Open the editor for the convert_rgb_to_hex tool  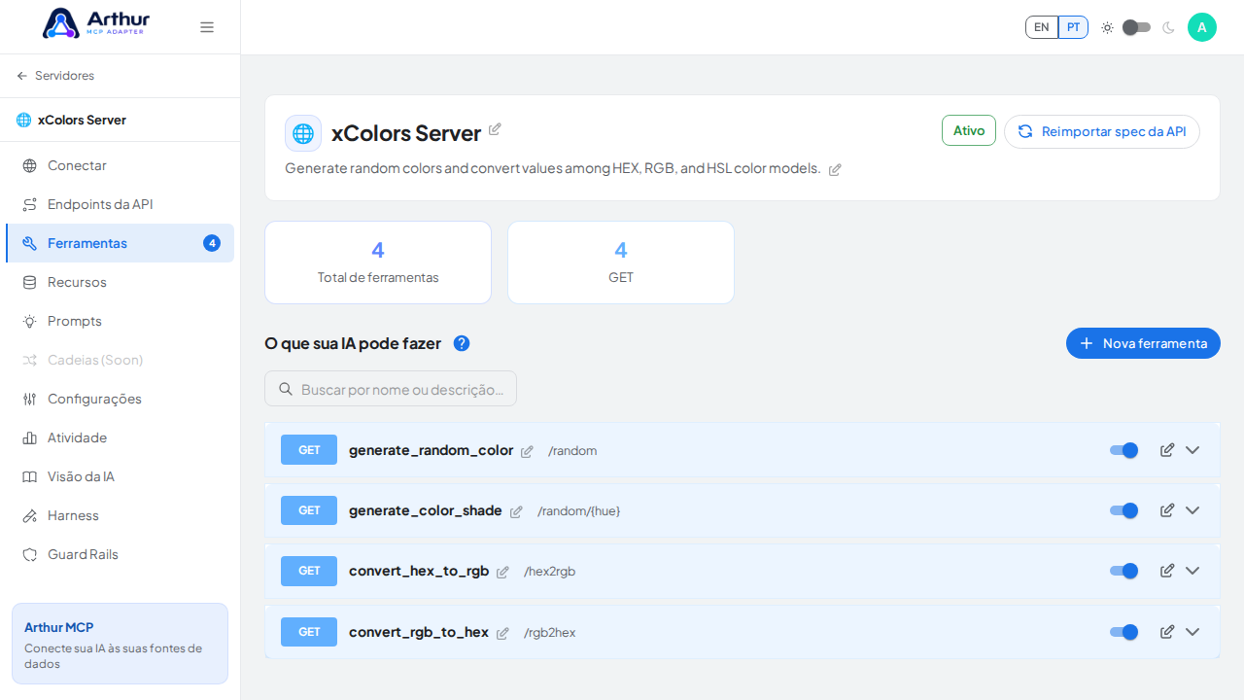[x=1167, y=632]
